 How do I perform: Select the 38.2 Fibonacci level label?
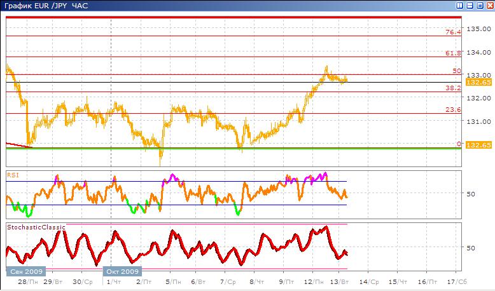[x=453, y=88]
